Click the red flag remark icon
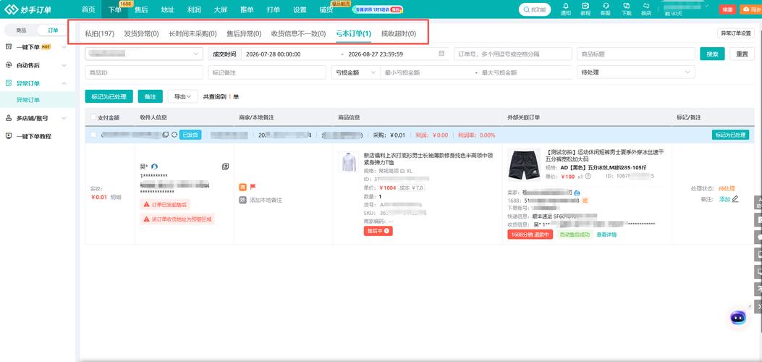 pyautogui.click(x=253, y=187)
